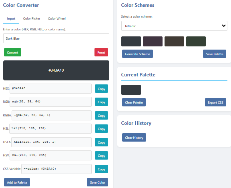Image resolution: width=231 pixels, height=188 pixels.
Task: Click the RGB value field
Action: click(50, 102)
